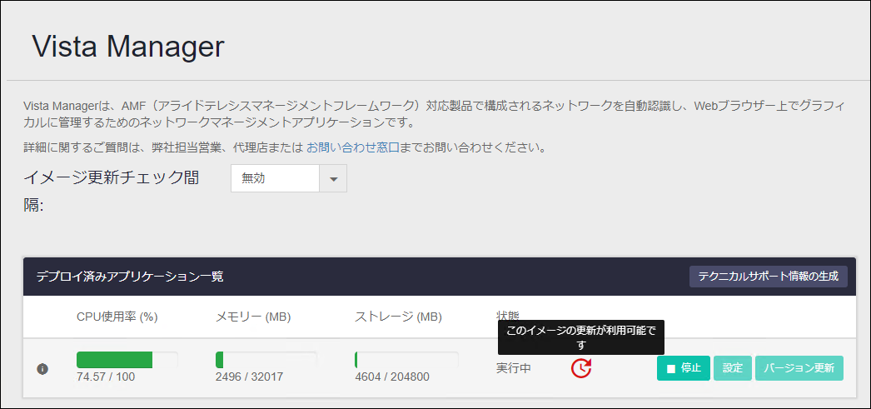Click the ストレージ (MB) column header

tap(398, 317)
